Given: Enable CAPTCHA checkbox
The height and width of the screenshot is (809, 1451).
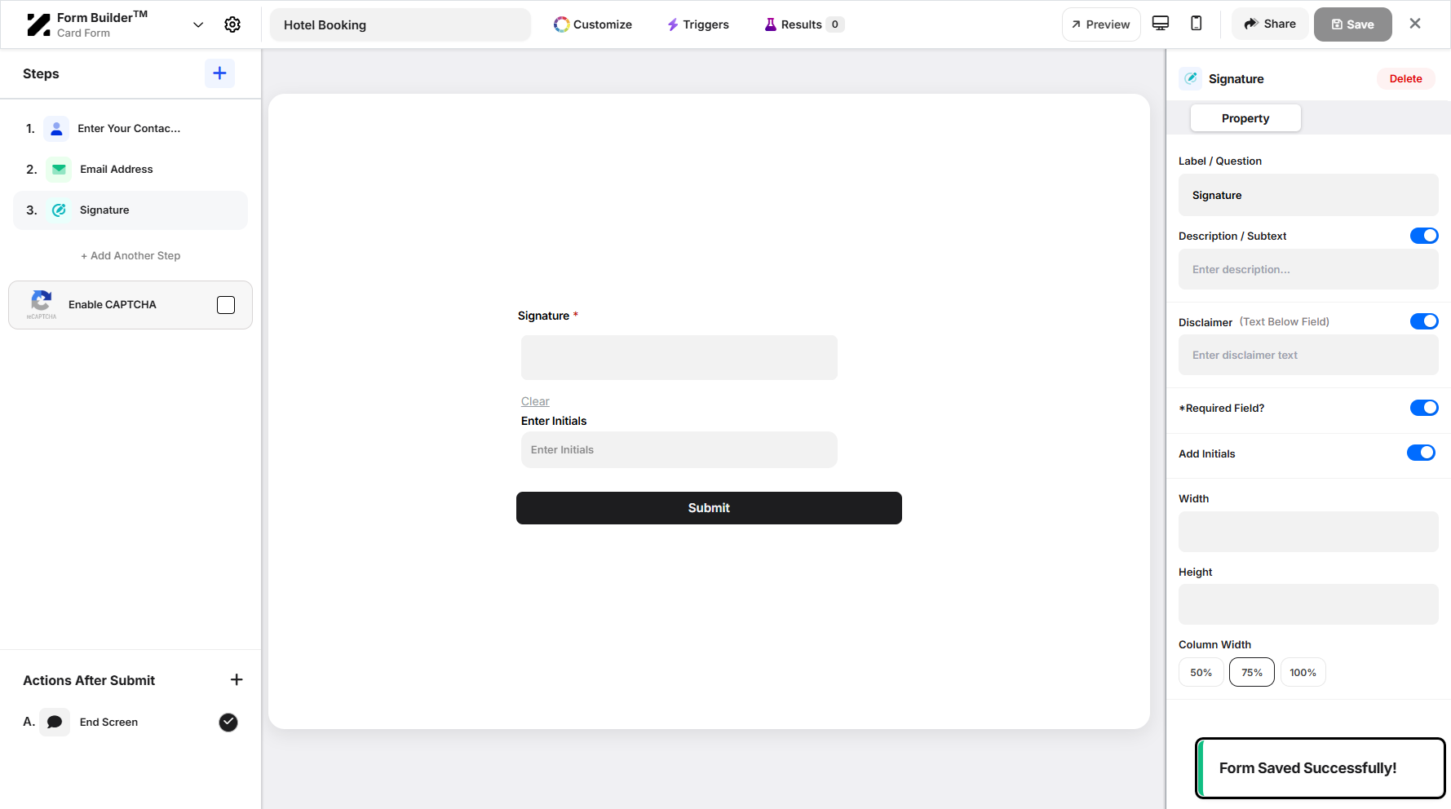Looking at the screenshot, I should point(226,305).
